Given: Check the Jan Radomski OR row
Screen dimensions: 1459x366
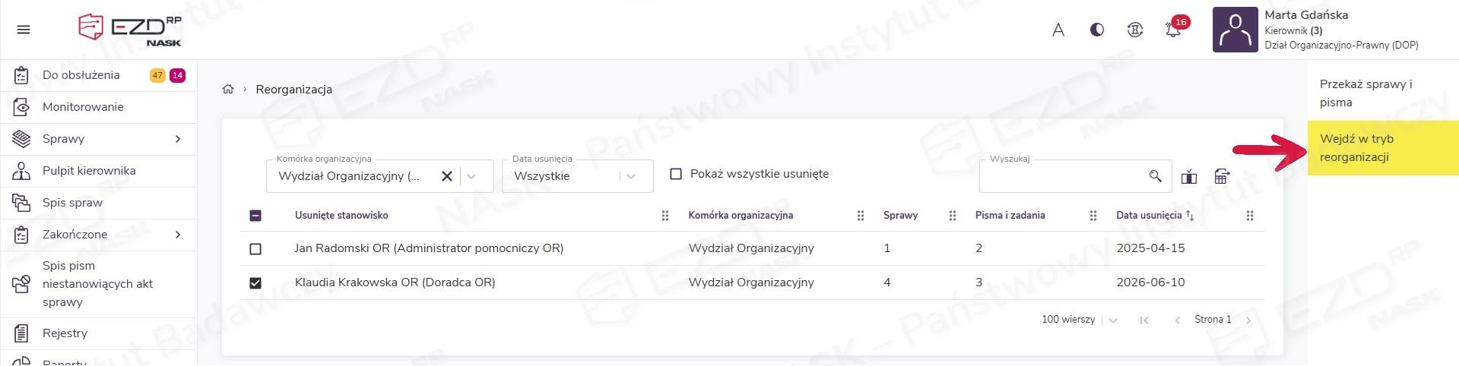Looking at the screenshot, I should 255,248.
